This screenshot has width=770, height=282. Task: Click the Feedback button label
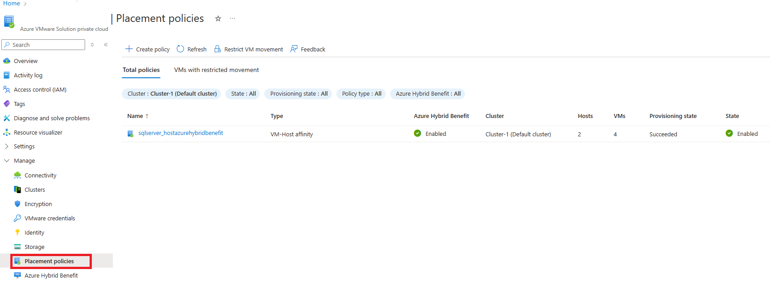(313, 49)
